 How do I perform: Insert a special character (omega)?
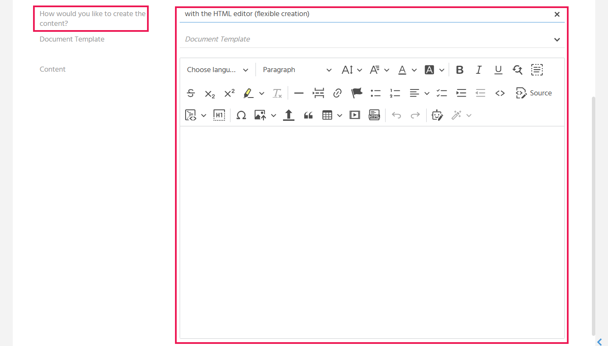point(241,115)
